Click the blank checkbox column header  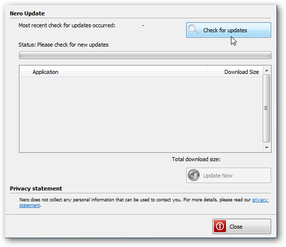[x=25, y=72]
